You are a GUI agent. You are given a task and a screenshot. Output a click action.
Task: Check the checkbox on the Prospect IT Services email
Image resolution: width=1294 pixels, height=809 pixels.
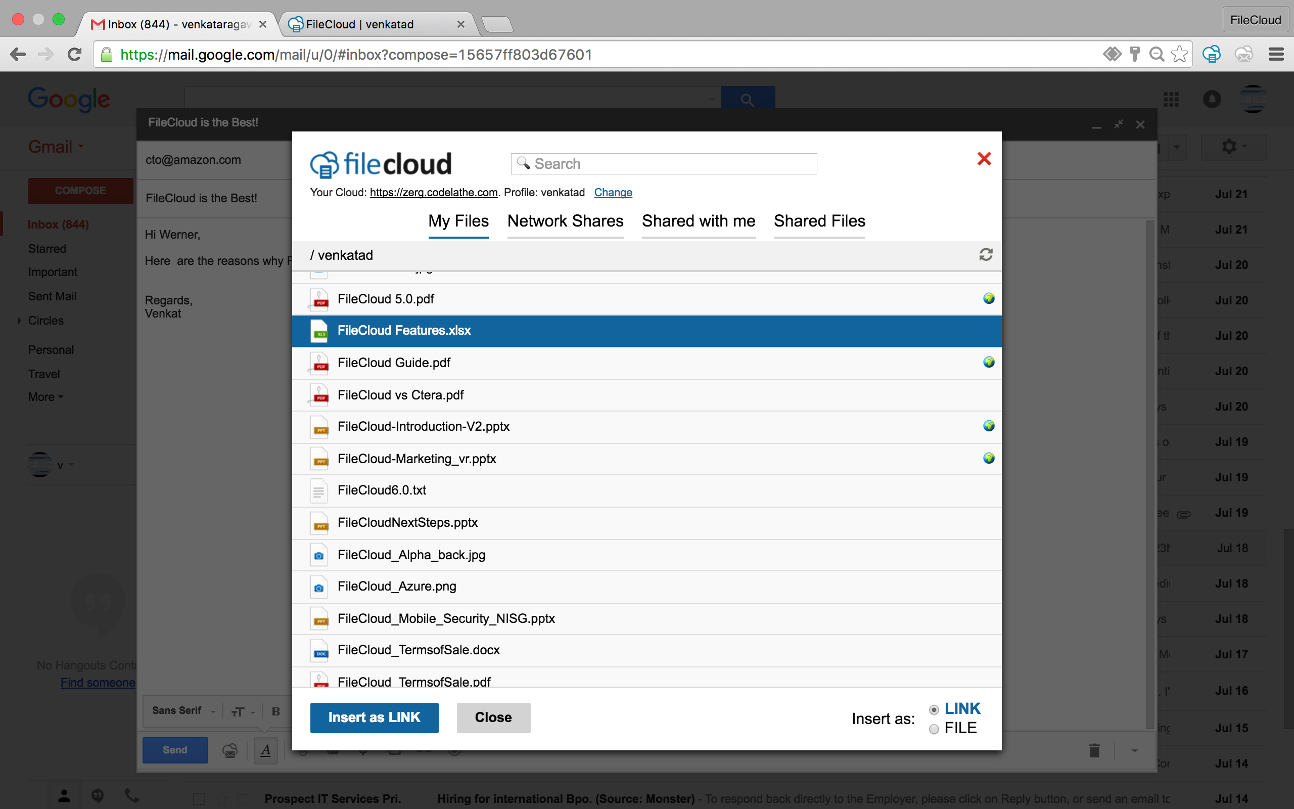click(200, 798)
